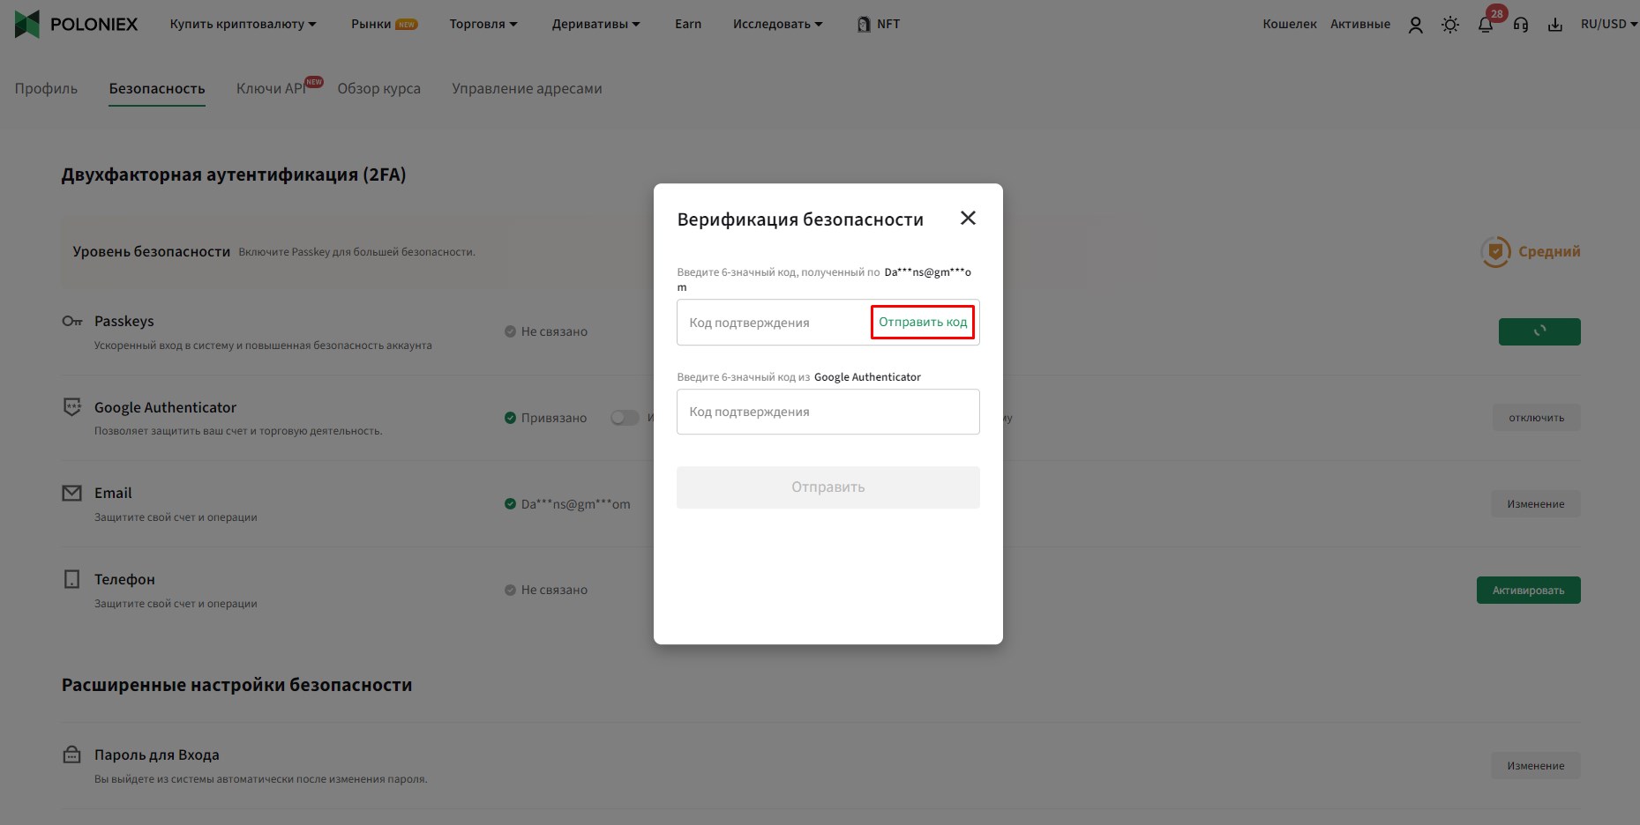Click Изменение for Пароль для Входа

(x=1536, y=766)
